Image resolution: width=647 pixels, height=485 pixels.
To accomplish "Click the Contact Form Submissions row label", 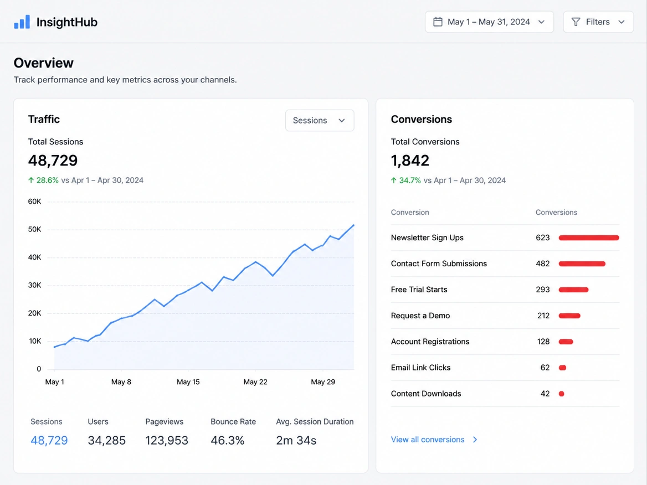I will (x=439, y=264).
